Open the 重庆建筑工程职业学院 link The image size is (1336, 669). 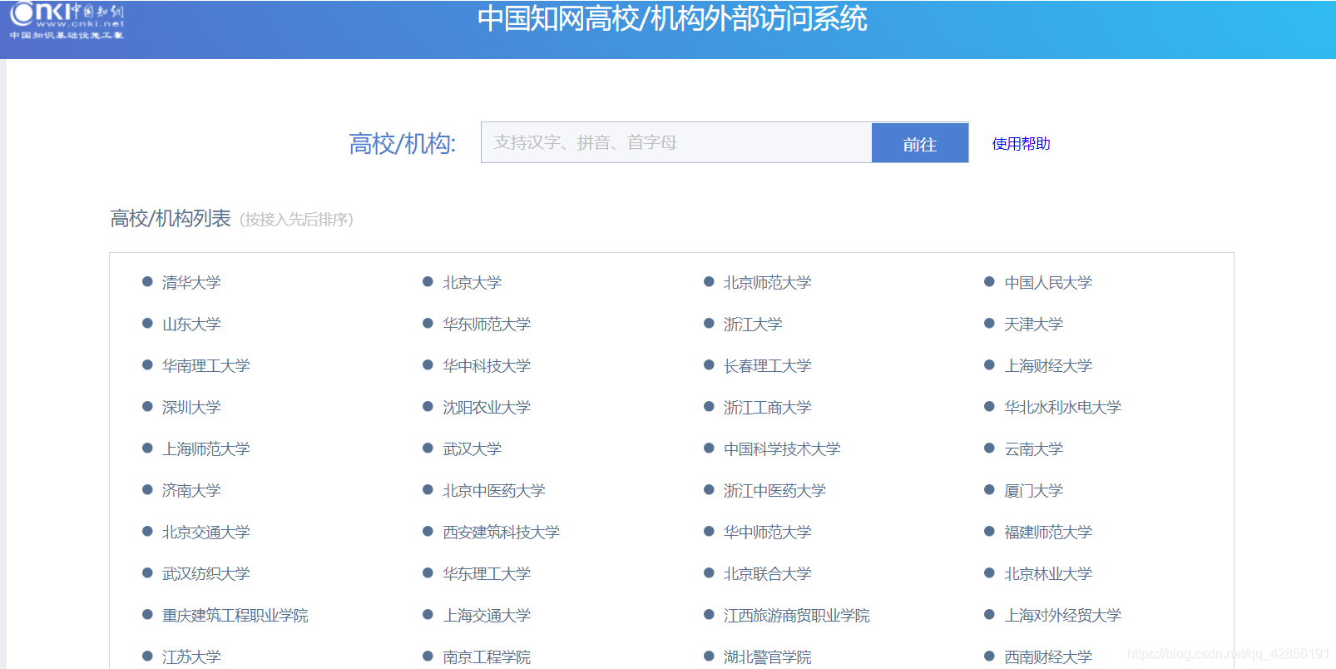[235, 616]
